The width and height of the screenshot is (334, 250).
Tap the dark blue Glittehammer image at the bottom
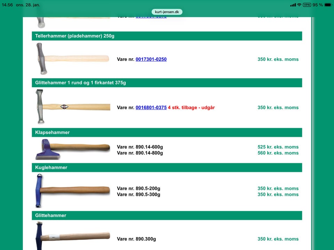[73, 236]
